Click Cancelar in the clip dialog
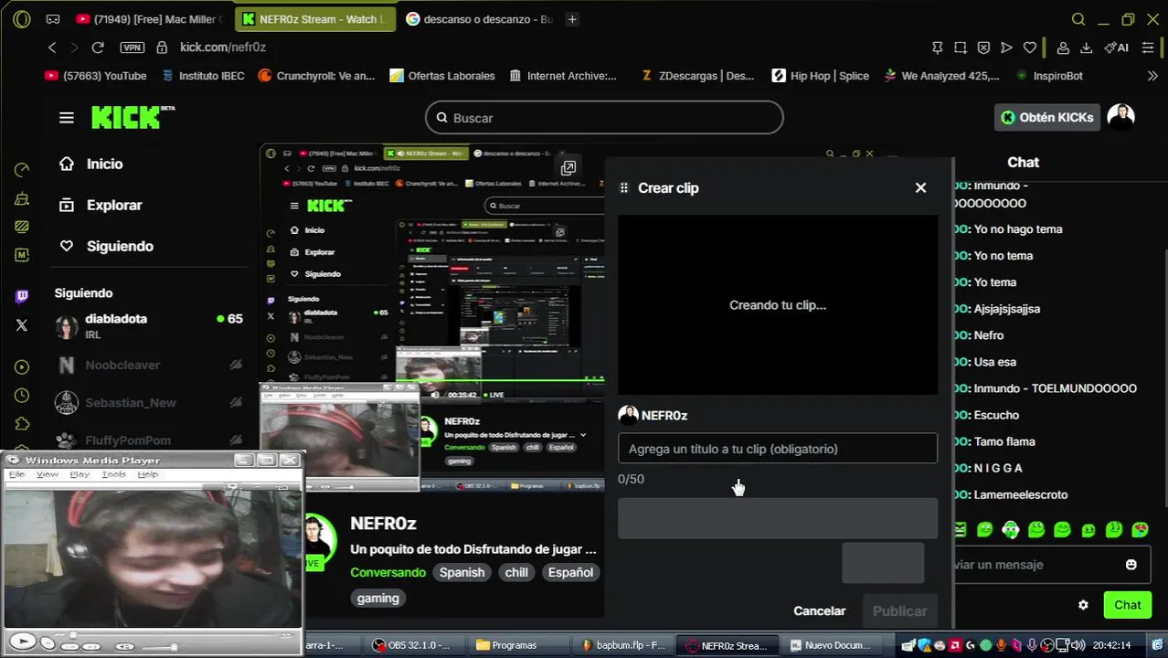 coord(820,611)
